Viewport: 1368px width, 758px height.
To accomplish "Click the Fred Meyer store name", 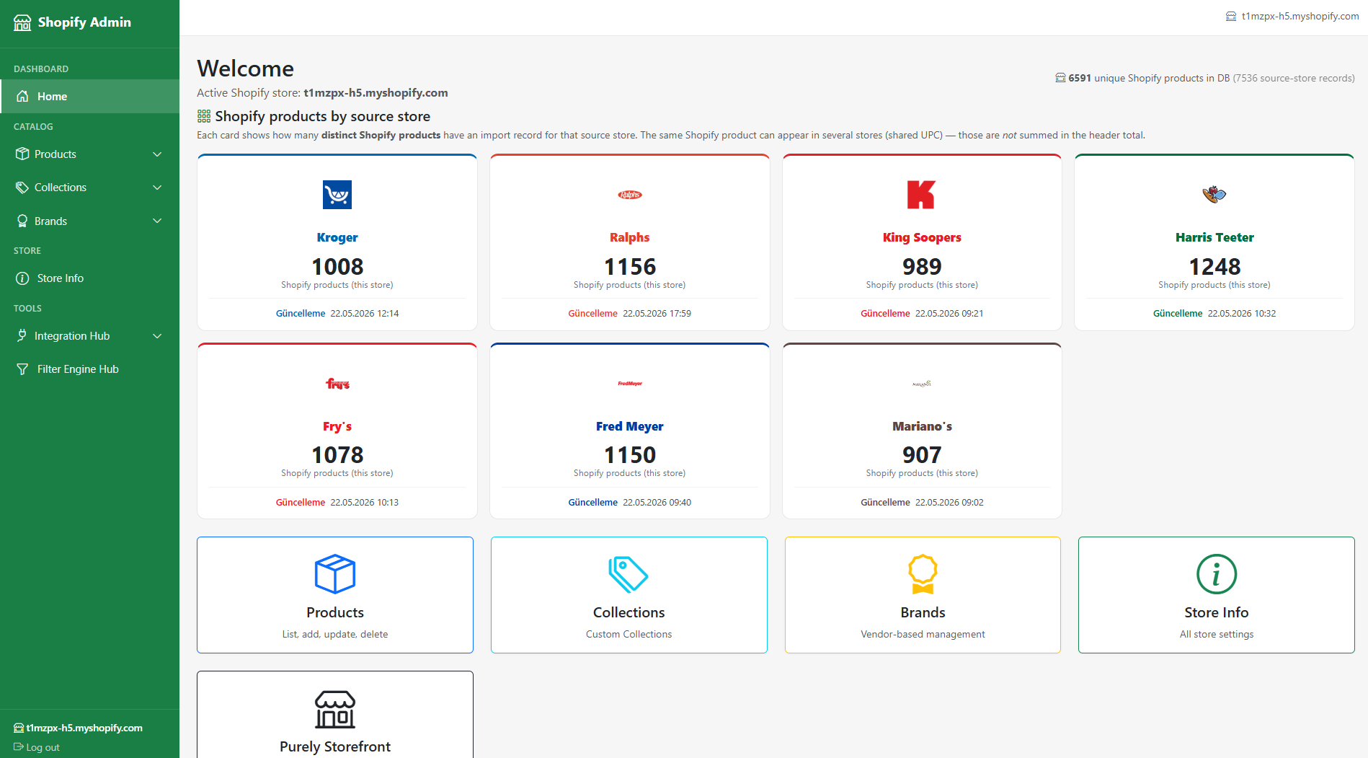I will [x=630, y=426].
